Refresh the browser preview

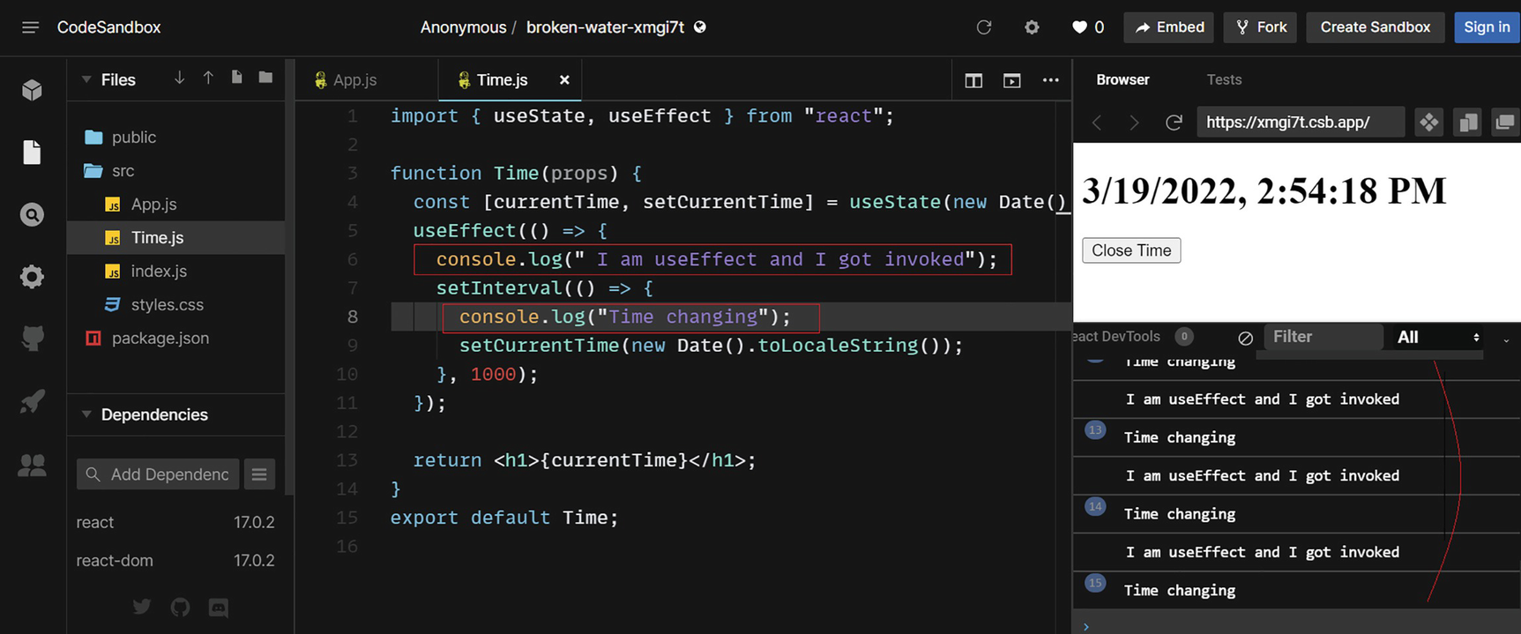tap(1174, 123)
